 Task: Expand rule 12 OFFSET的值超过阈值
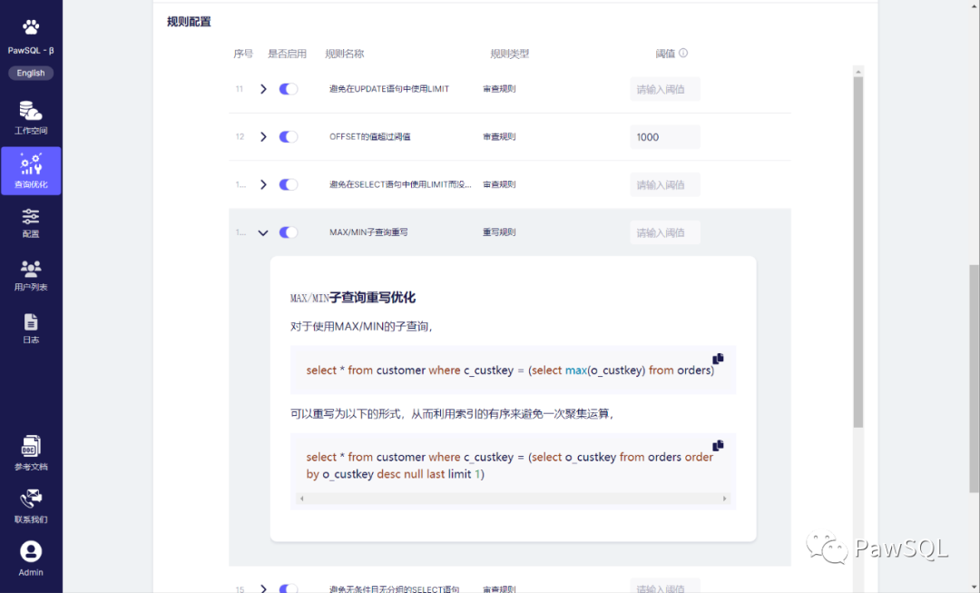click(262, 136)
